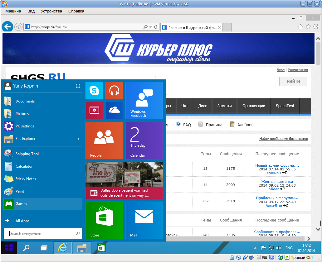Switch to Internet Explorer on taskbar
Image resolution: width=322 pixels, height=262 pixels.
[x=63, y=248]
